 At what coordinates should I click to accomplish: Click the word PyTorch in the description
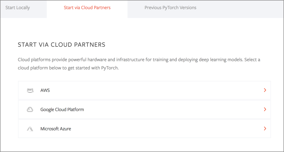pyautogui.click(x=110, y=68)
